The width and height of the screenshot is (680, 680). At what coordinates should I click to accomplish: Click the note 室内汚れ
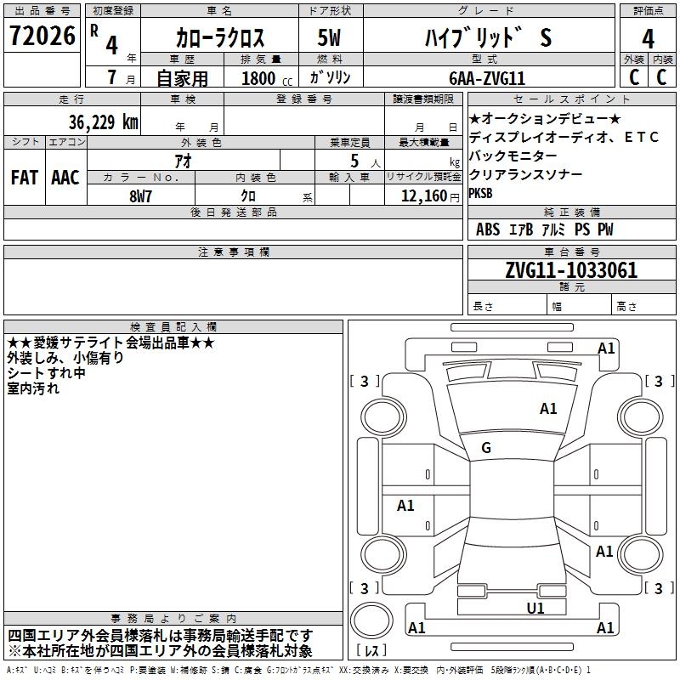coord(33,388)
